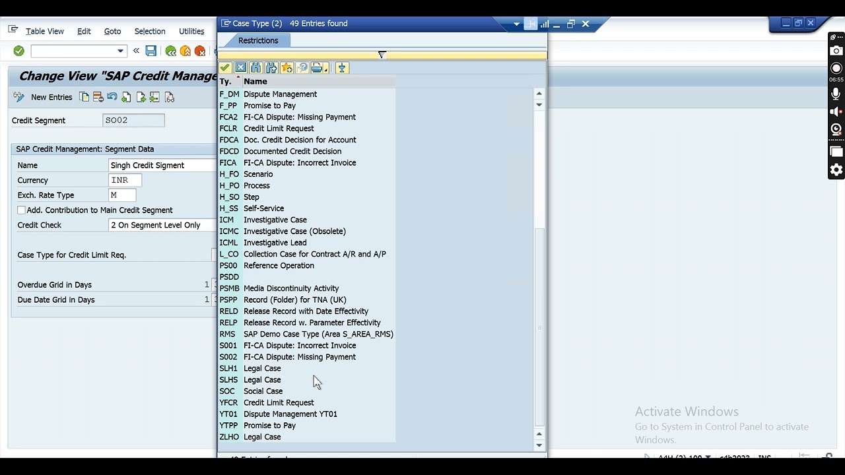The width and height of the screenshot is (845, 475).
Task: Select row YFCR Credit Limit Request
Action: (x=307, y=402)
